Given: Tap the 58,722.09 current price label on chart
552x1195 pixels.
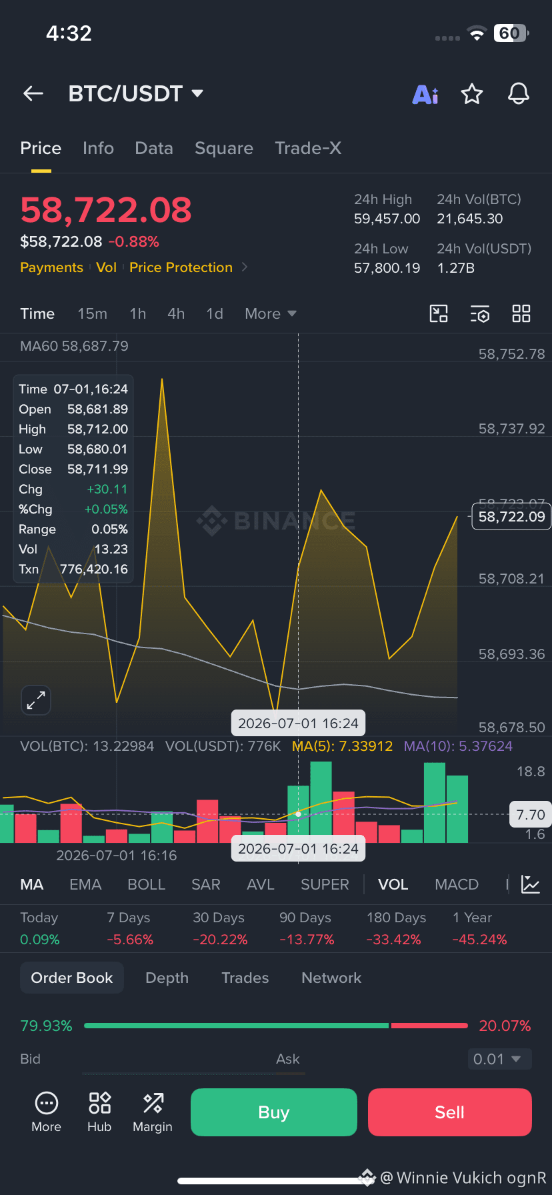Looking at the screenshot, I should point(511,517).
